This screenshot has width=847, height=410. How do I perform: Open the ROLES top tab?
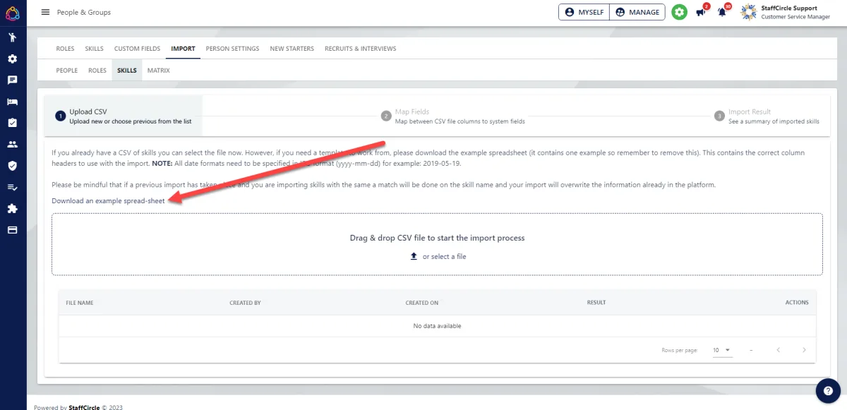65,49
